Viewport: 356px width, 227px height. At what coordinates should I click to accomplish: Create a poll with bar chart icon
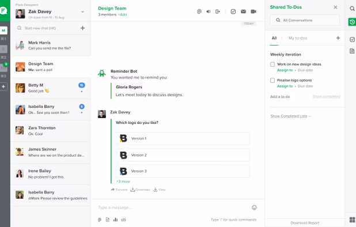116,220
